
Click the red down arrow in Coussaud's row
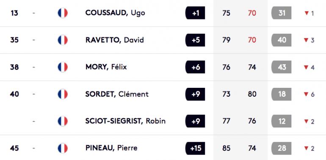tap(306, 13)
